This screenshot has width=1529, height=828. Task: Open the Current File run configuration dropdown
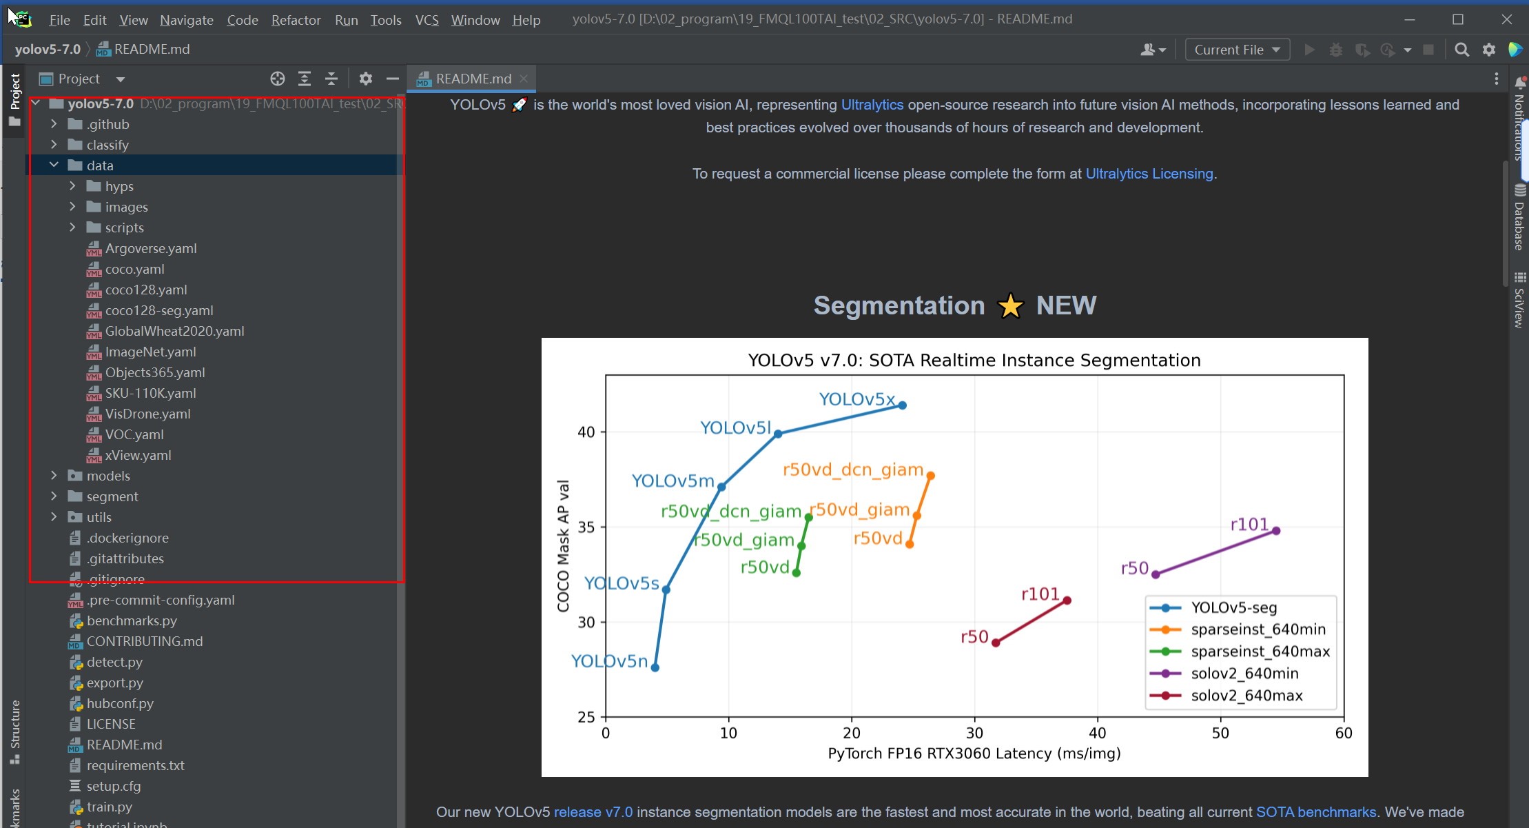(x=1237, y=50)
